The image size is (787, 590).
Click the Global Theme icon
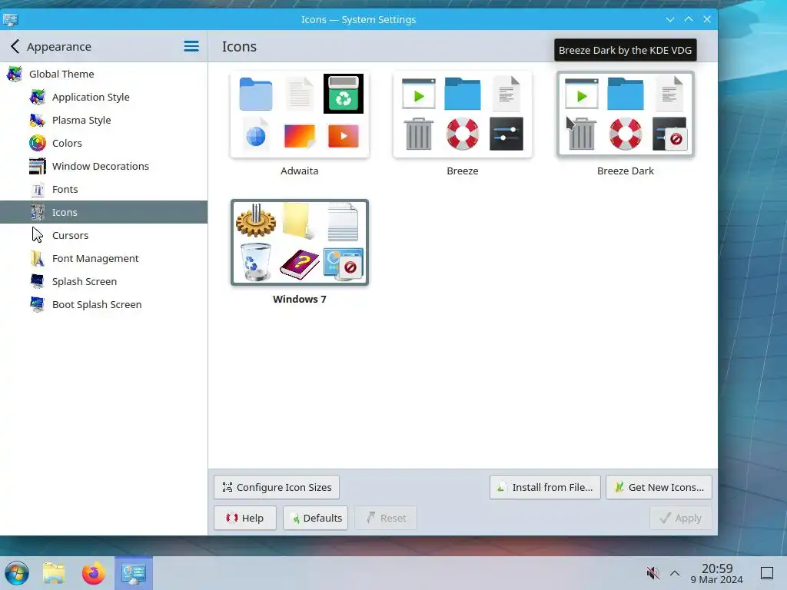coord(14,74)
